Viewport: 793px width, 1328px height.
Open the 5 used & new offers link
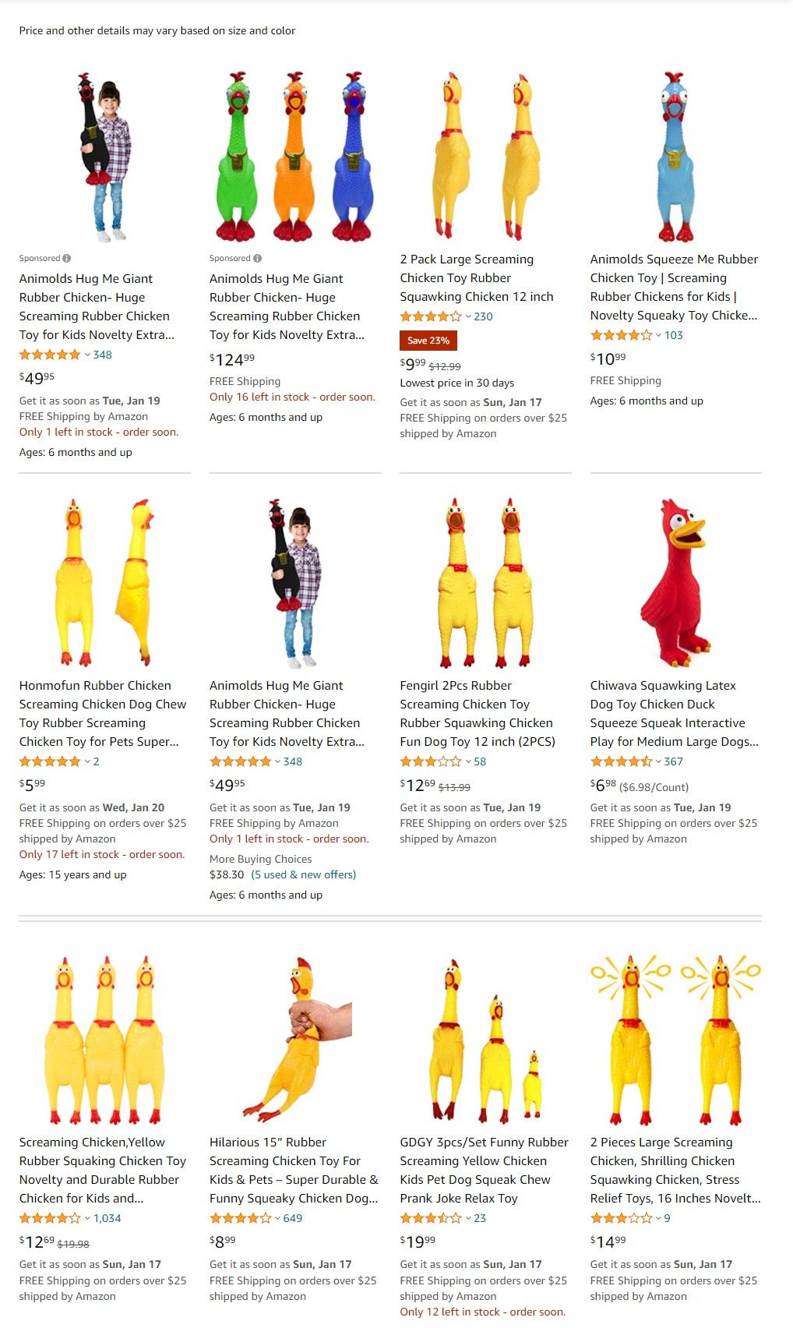303,874
